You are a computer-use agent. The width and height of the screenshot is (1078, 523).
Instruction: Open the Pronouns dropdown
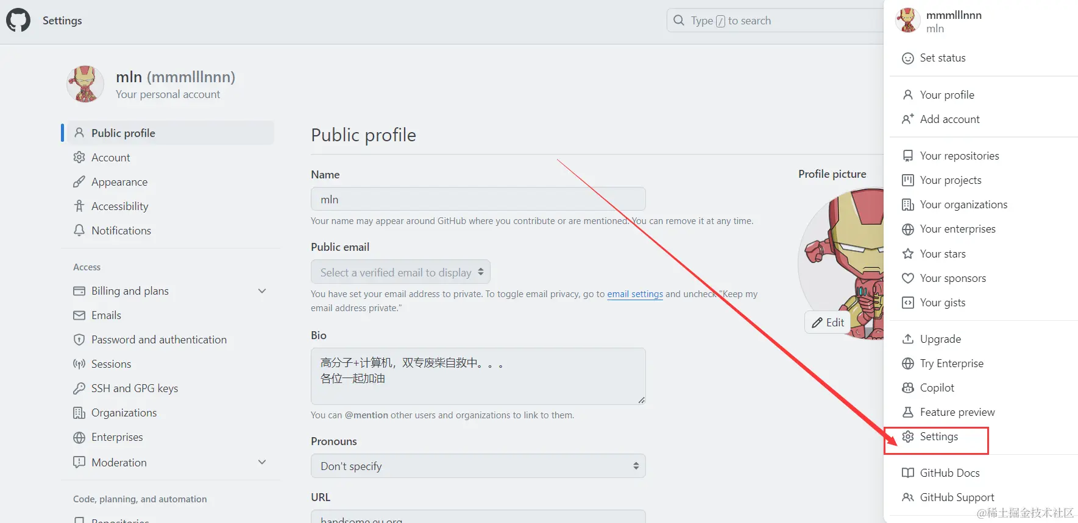[478, 466]
